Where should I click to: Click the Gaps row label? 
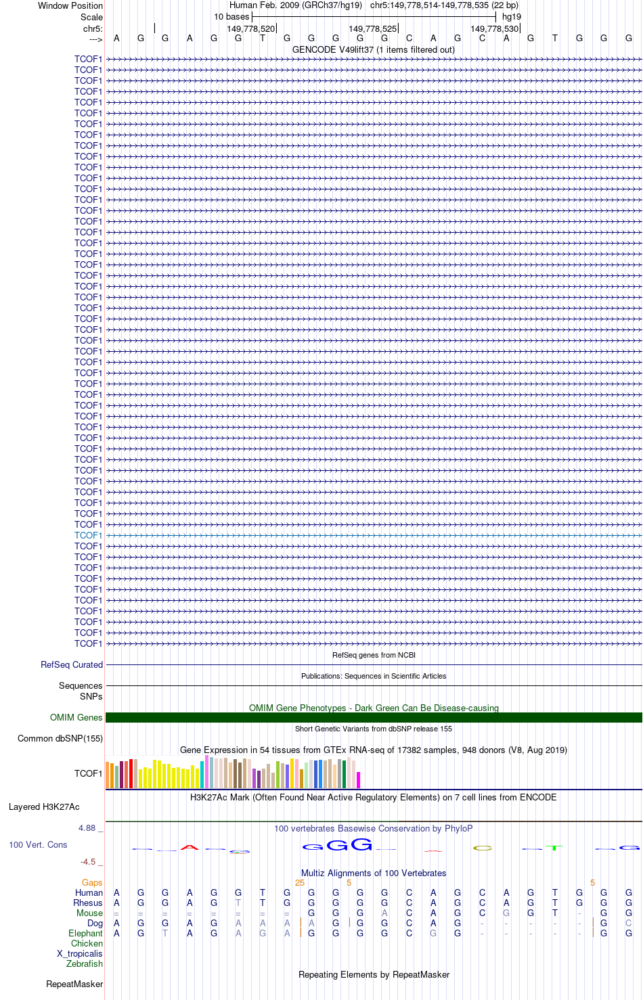pos(92,882)
